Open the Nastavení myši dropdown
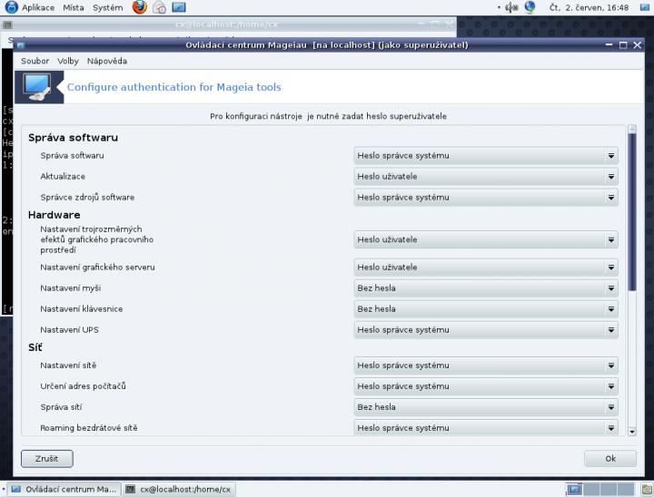The width and height of the screenshot is (654, 497). coord(486,287)
